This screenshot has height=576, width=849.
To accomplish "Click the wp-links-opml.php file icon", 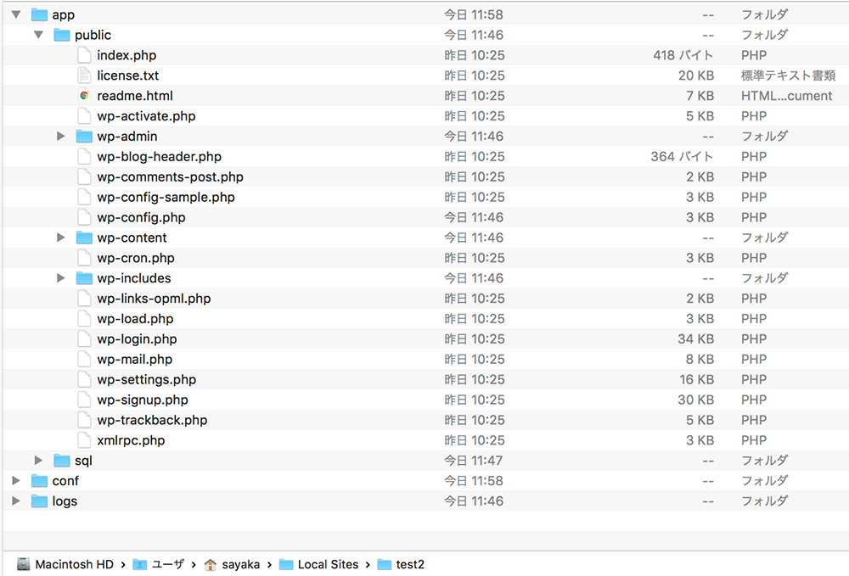I will [x=84, y=299].
